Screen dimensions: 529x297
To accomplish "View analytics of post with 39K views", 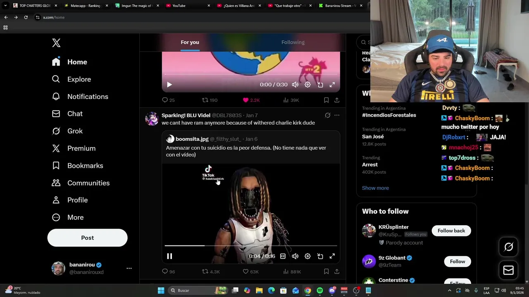I will [291, 100].
